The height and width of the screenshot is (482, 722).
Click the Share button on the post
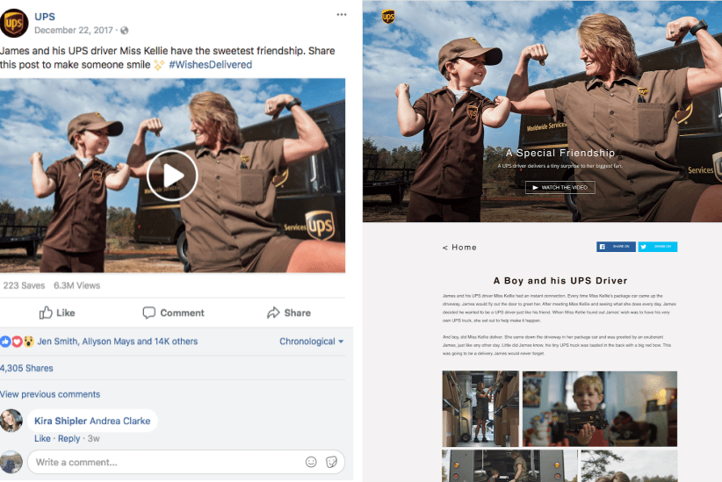[289, 313]
